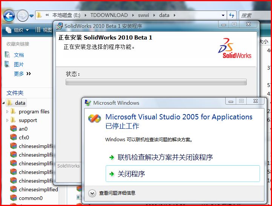The image size is (272, 206).
Task: Expand the arrow after swwi
Action: coord(154,15)
